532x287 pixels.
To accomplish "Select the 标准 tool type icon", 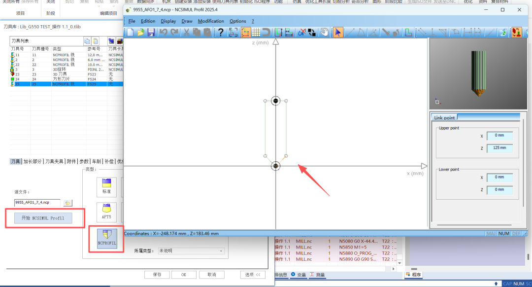I will [106, 187].
